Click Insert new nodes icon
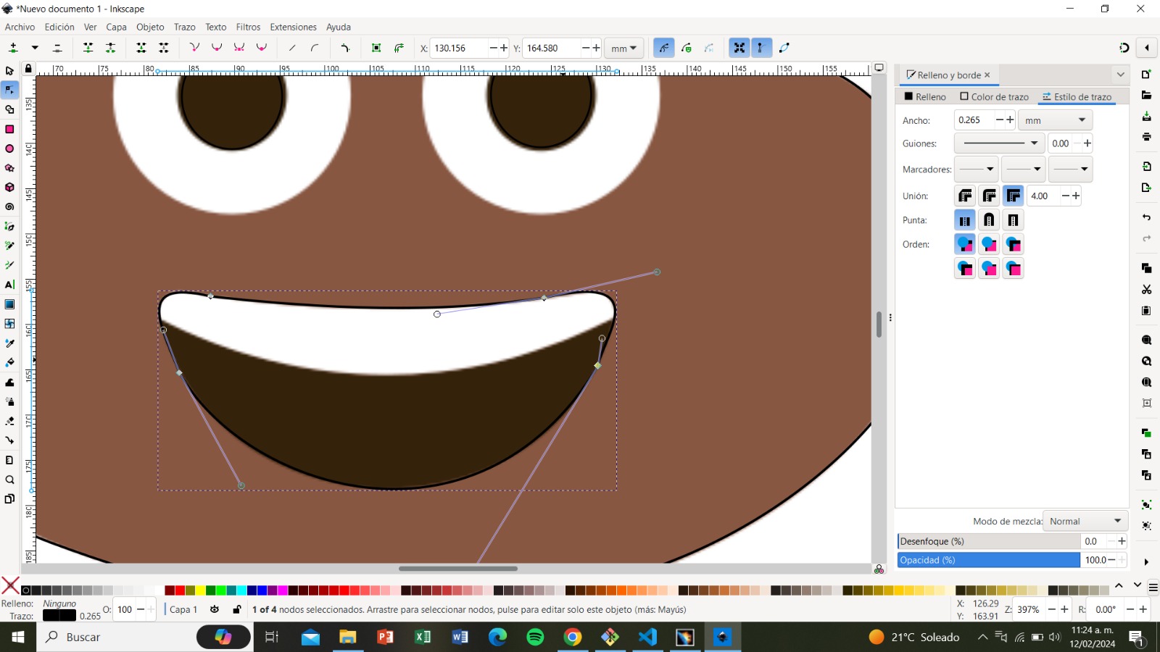The height and width of the screenshot is (652, 1160). pyautogui.click(x=13, y=48)
